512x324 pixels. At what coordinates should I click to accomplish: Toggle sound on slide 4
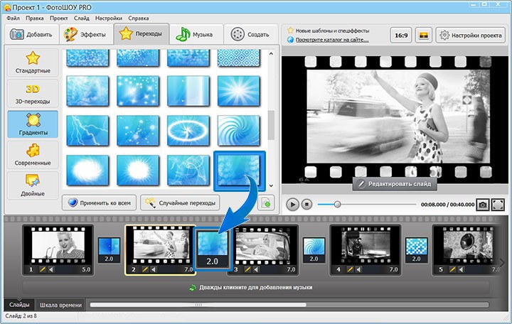pyautogui.click(x=359, y=269)
